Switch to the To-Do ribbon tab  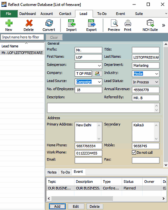tap(102, 14)
